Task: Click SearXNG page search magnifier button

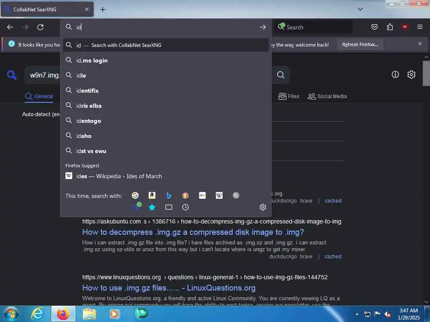Action: pos(281,75)
